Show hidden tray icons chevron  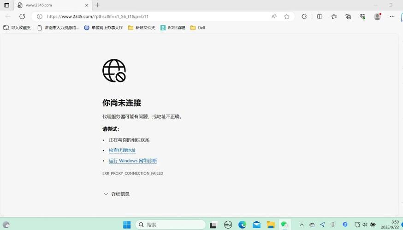click(x=302, y=225)
